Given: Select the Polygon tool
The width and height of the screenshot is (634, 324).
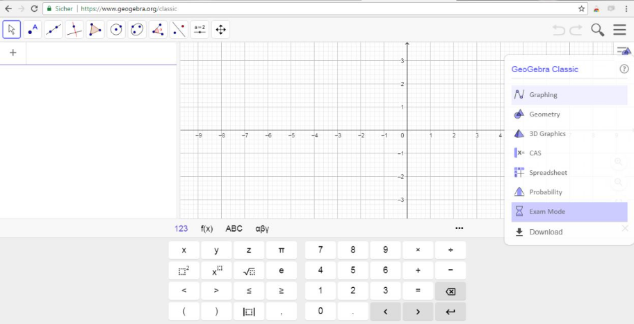Looking at the screenshot, I should point(95,29).
